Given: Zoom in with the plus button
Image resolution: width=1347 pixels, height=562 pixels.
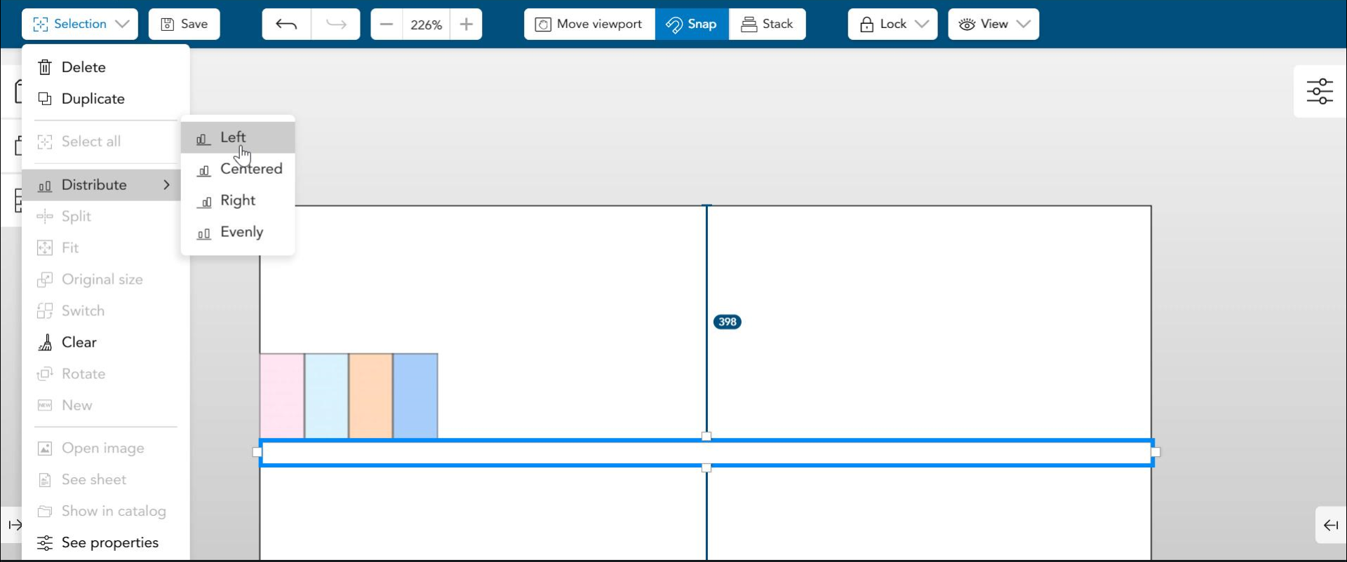Looking at the screenshot, I should 467,24.
